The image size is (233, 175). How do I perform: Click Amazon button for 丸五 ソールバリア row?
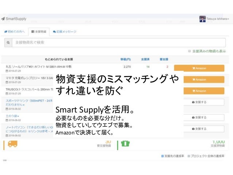coord(199,68)
